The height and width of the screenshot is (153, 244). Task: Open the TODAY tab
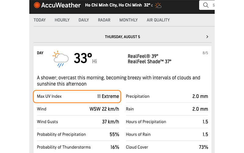pos(40,20)
